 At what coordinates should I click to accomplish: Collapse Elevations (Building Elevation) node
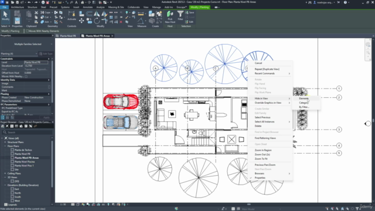tap(5, 185)
